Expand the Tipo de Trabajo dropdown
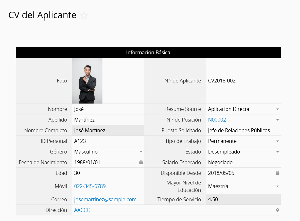 [x=277, y=141]
